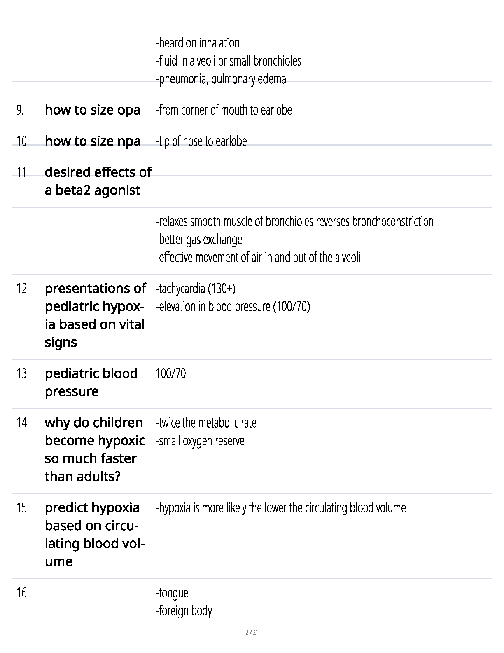
Task: Click the "heard on inhalation" line
Action: 197,43
